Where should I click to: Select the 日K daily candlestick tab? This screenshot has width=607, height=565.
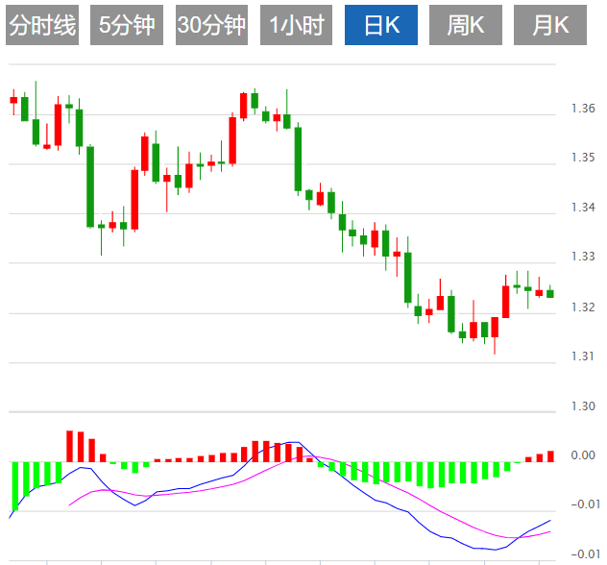tap(381, 25)
